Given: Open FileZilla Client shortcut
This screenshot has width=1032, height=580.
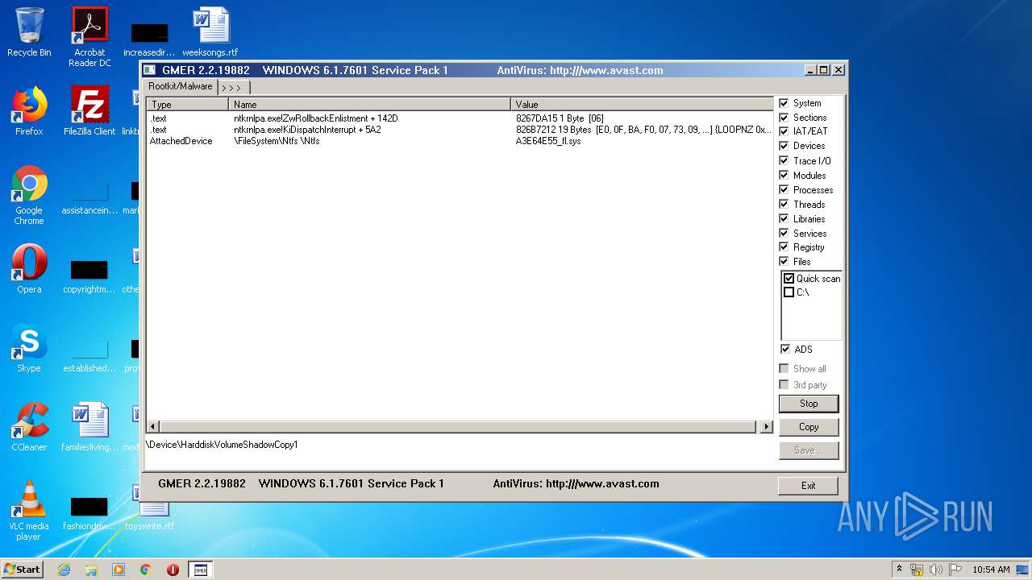Looking at the screenshot, I should 89,110.
